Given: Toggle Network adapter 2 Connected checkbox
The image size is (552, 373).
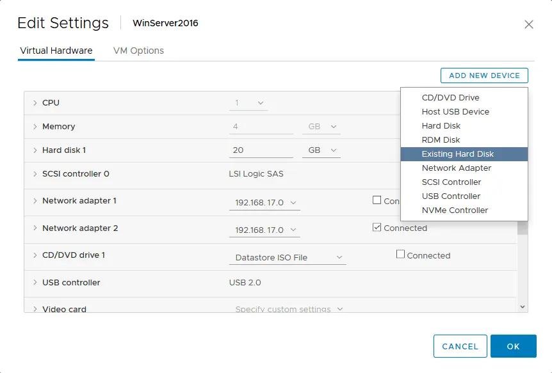Looking at the screenshot, I should click(377, 227).
